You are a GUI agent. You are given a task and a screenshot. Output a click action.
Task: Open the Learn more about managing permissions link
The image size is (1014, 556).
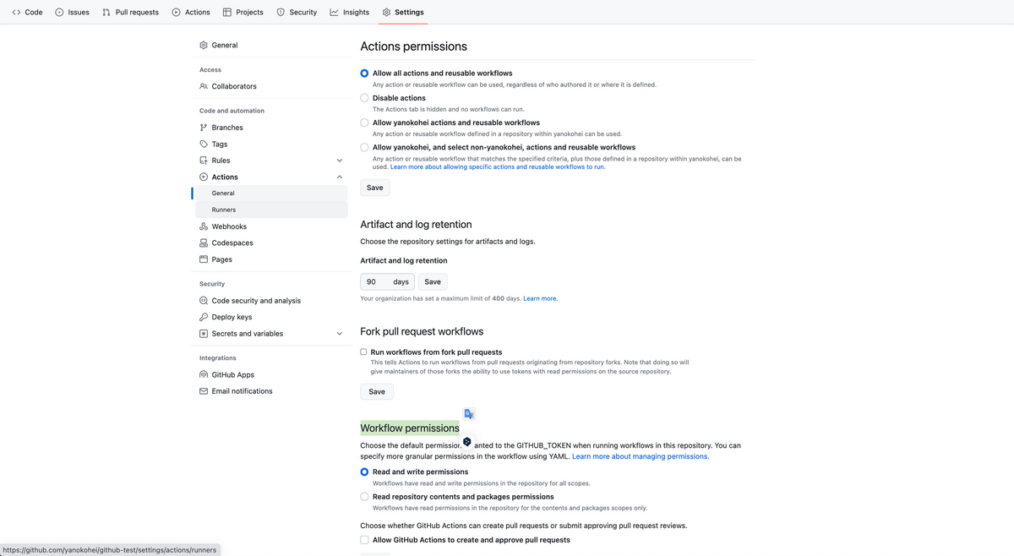coord(640,455)
